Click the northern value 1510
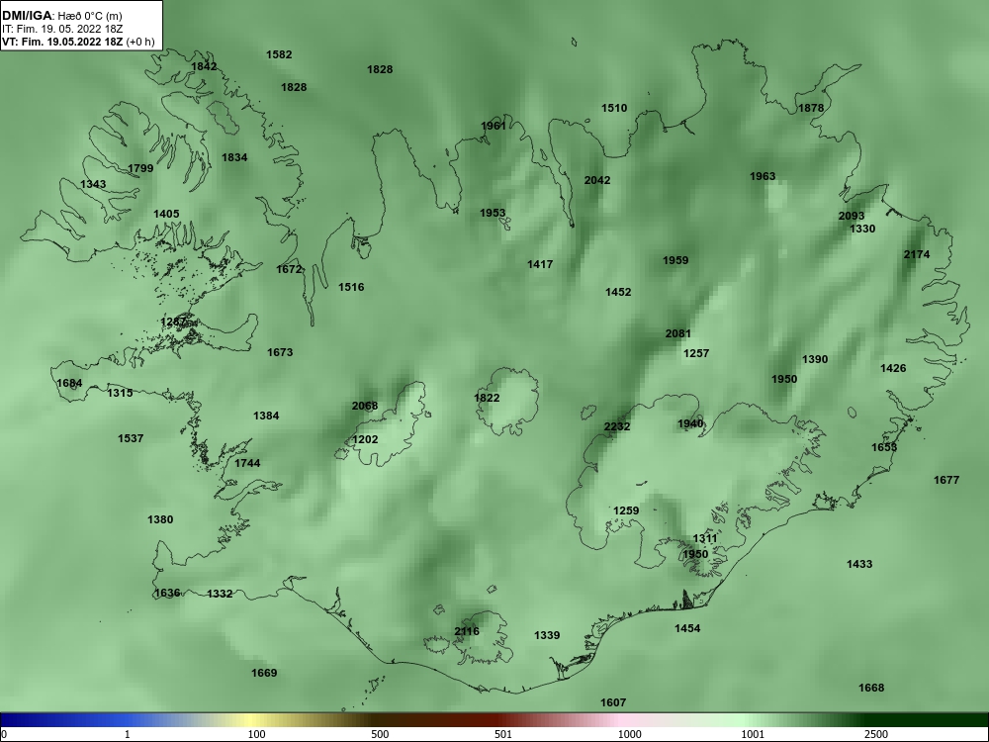The image size is (989, 742). [x=614, y=109]
